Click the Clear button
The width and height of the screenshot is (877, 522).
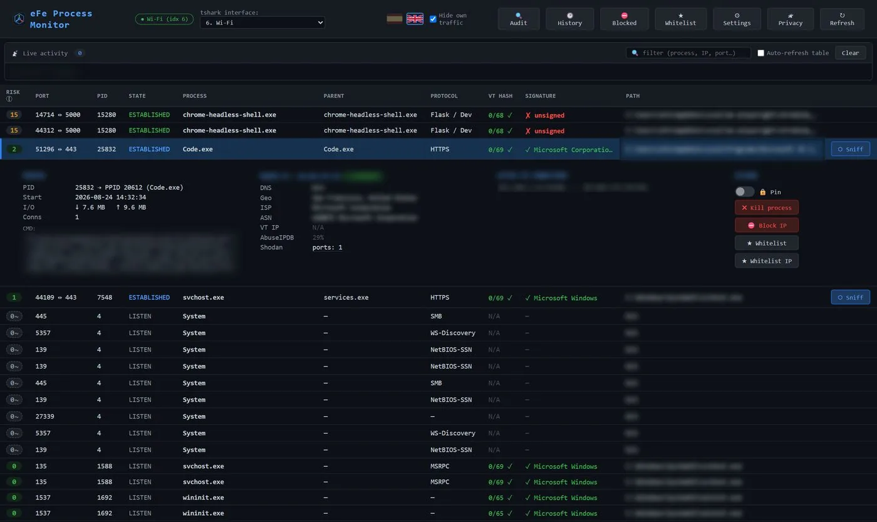[x=850, y=53]
